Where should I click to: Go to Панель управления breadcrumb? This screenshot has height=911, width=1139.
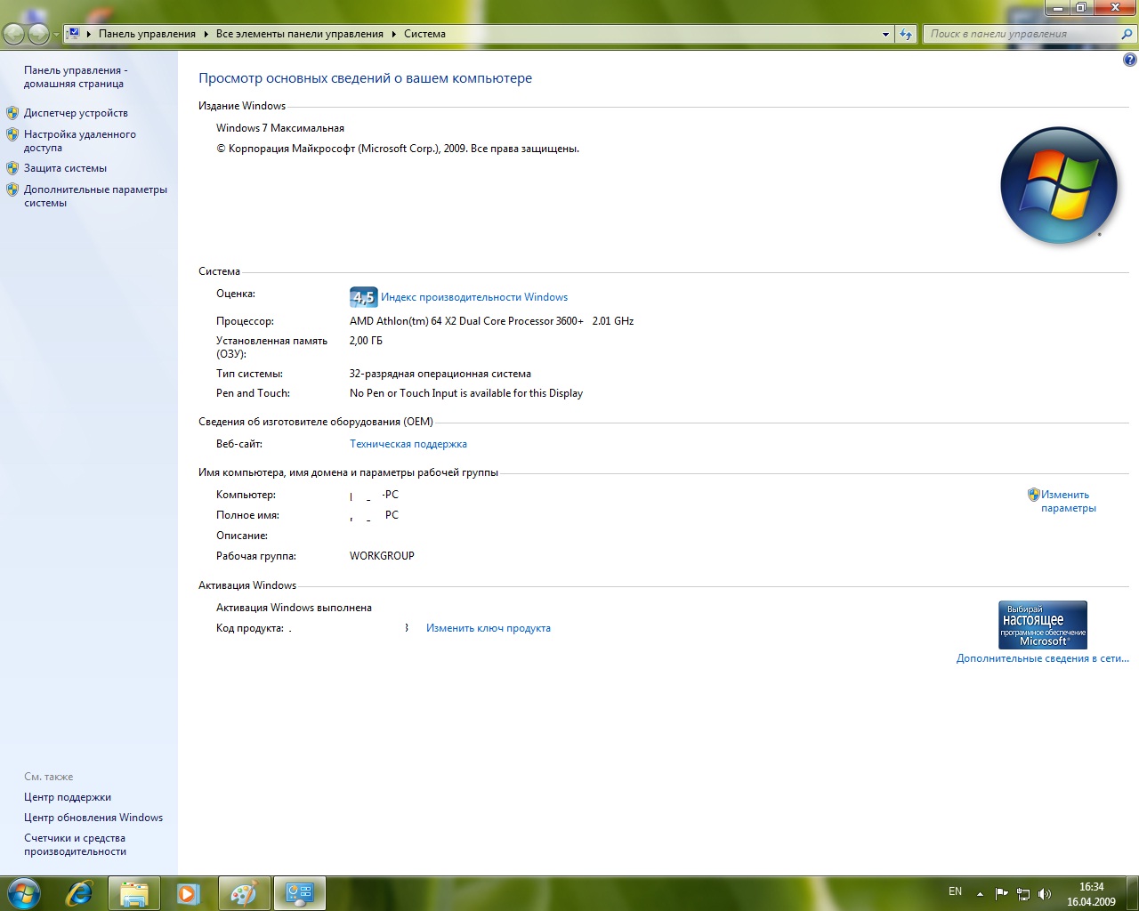(x=147, y=34)
